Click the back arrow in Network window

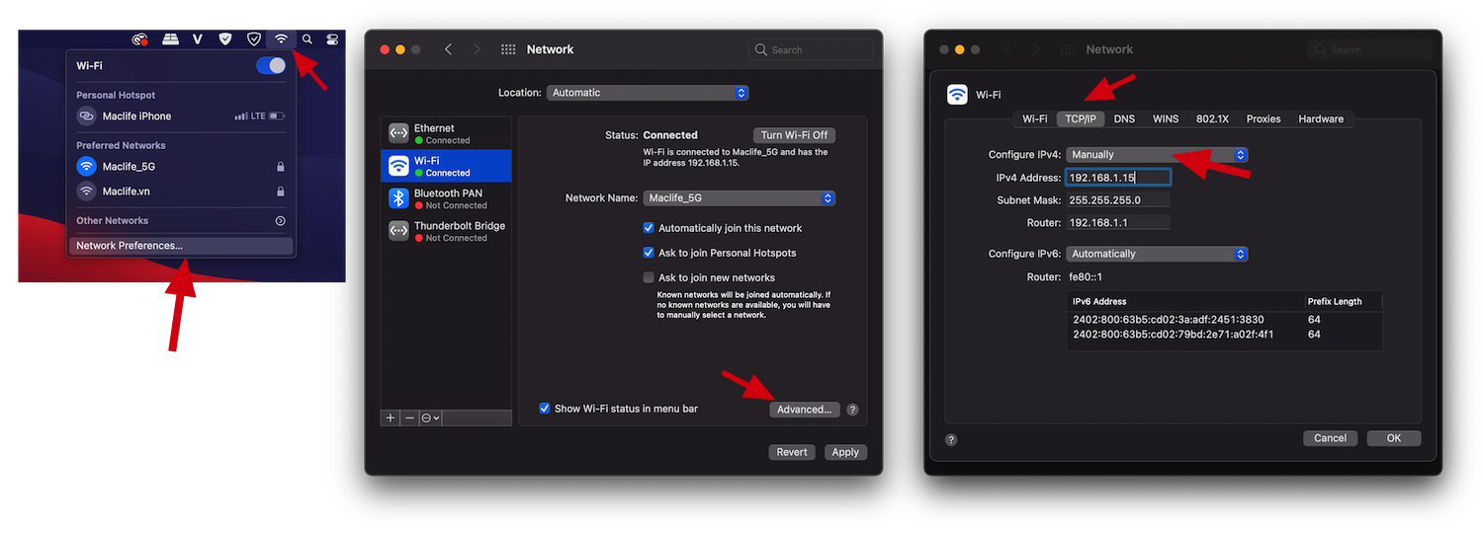click(x=448, y=49)
